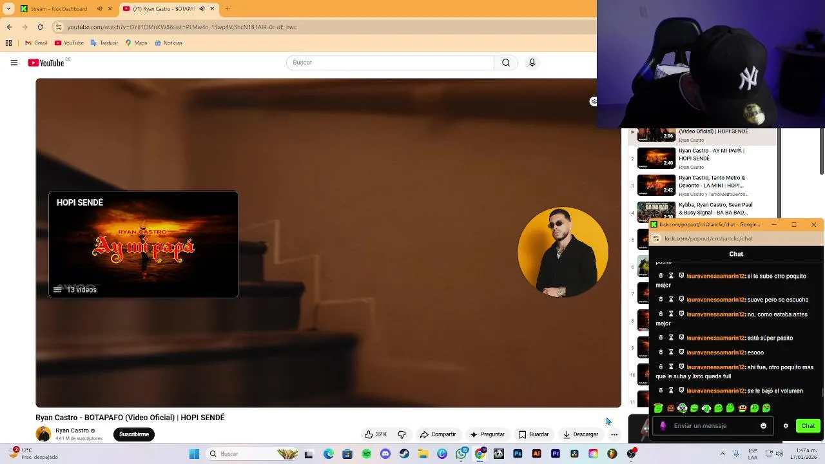Open the Maps bookmark
Image resolution: width=825 pixels, height=464 pixels.
(x=137, y=43)
